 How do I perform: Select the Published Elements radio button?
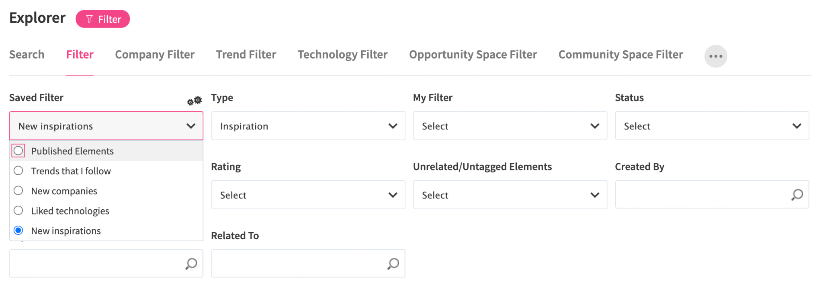[18, 151]
